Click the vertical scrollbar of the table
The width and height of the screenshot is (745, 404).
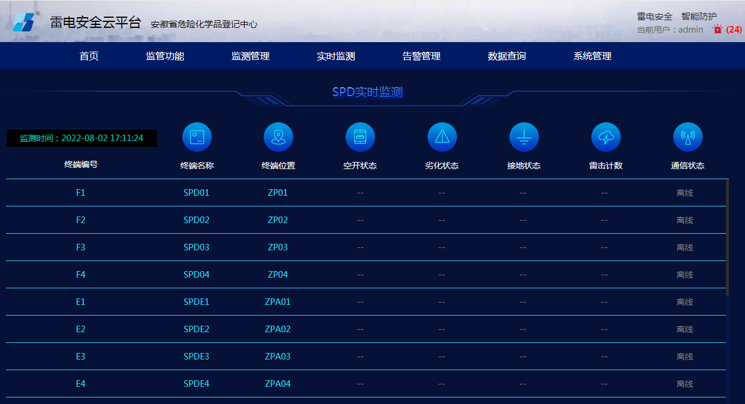(728, 237)
